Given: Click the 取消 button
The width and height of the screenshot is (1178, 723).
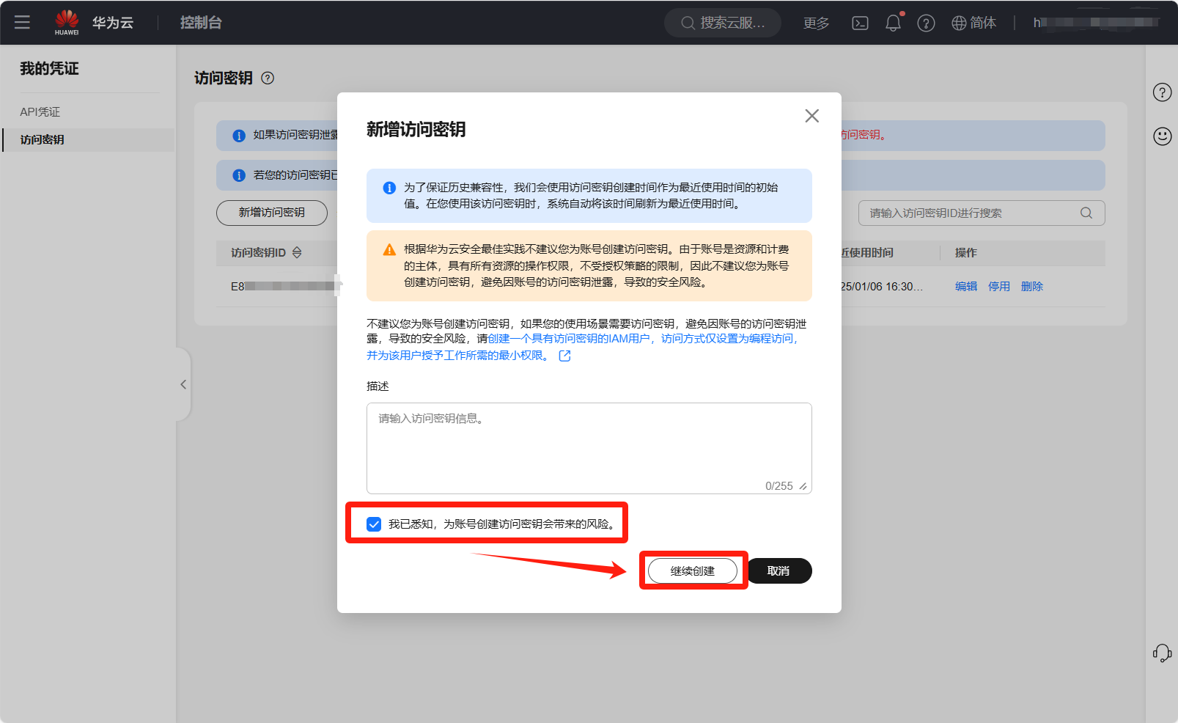Looking at the screenshot, I should (778, 571).
